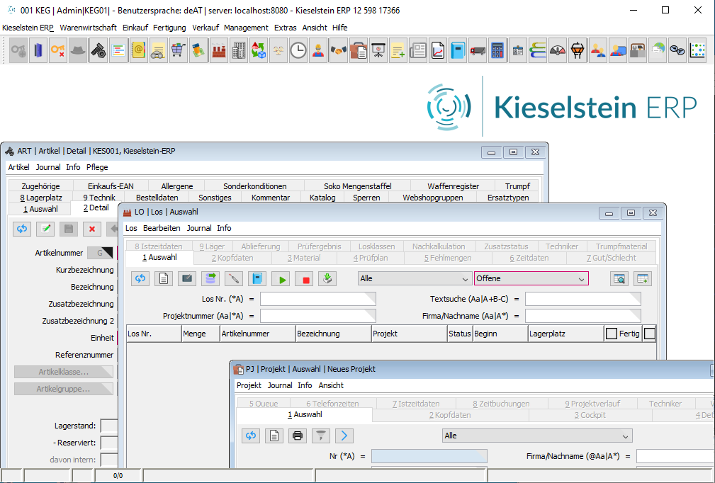Click the Los Nr. search field
This screenshot has width=715, height=483.
[x=317, y=299]
